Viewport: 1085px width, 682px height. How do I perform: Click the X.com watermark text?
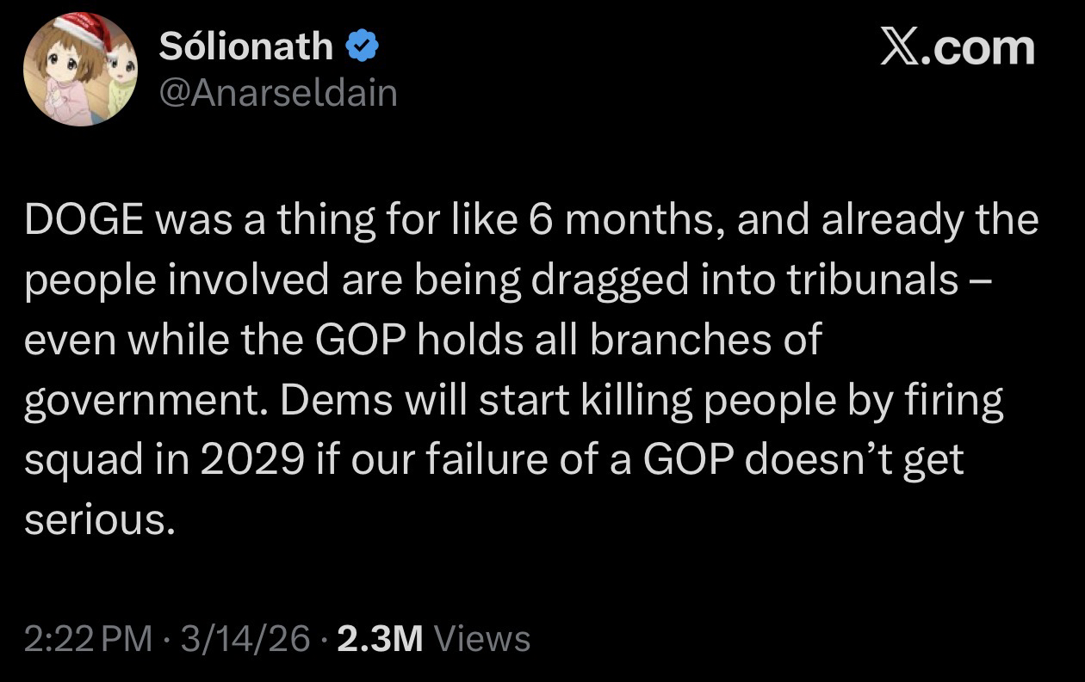pyautogui.click(x=956, y=46)
